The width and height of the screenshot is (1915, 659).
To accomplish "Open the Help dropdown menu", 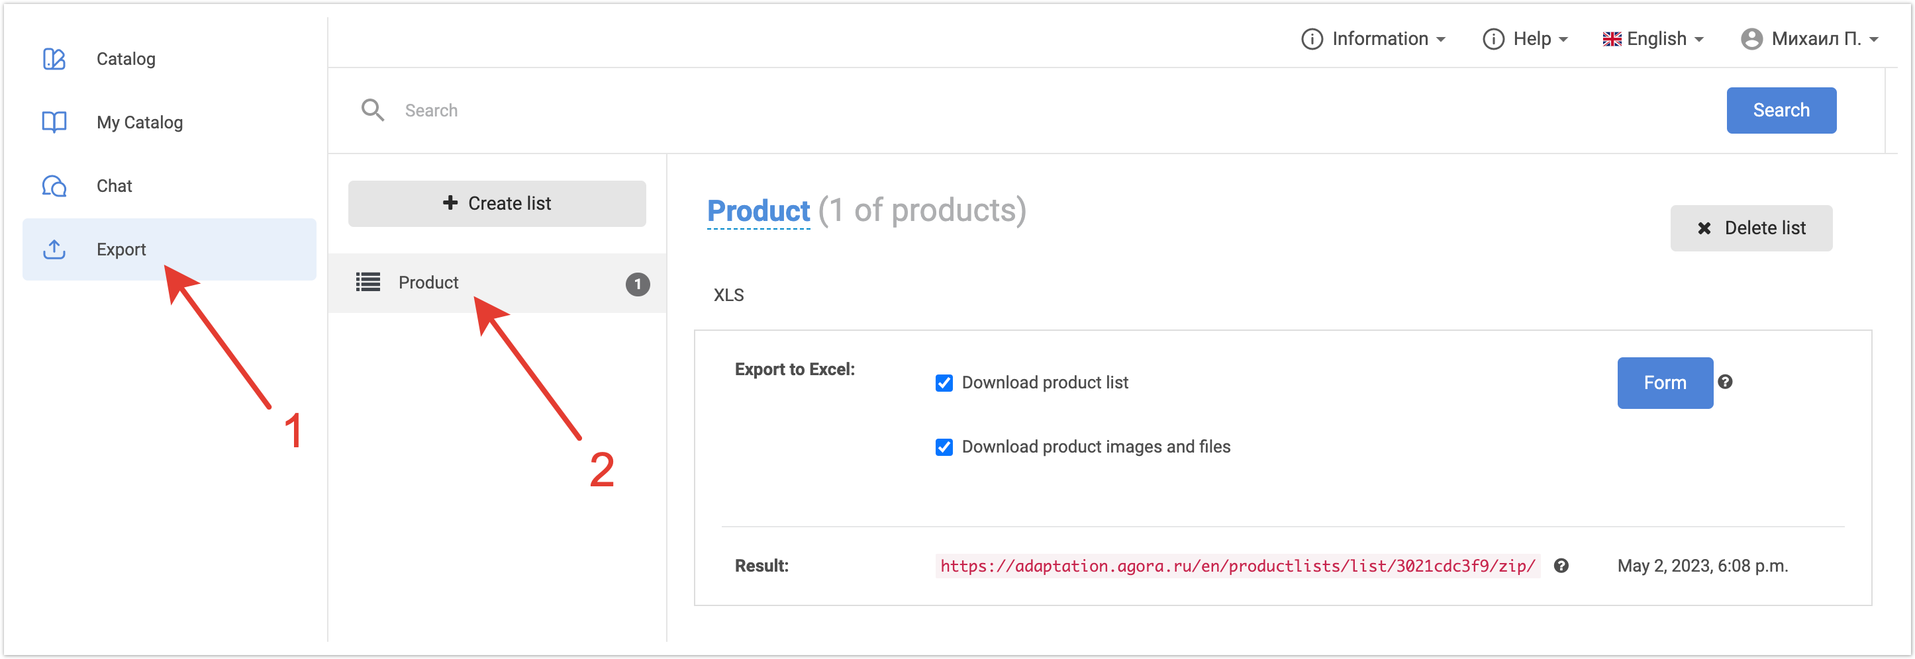I will click(1526, 38).
